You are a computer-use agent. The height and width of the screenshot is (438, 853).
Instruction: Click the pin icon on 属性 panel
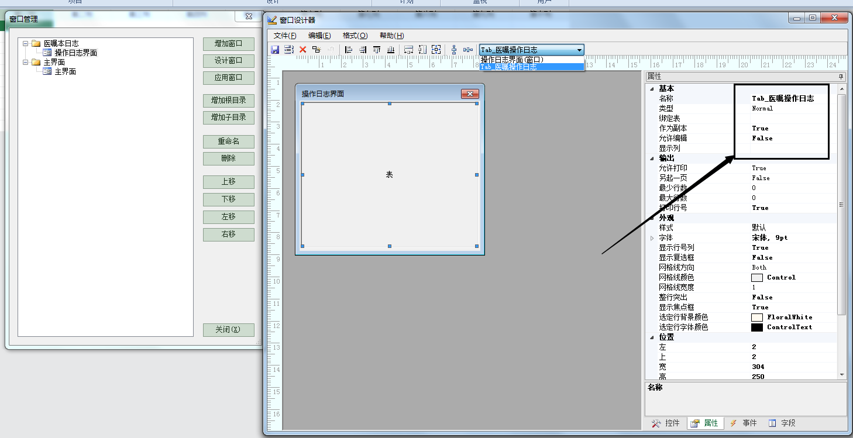point(841,77)
